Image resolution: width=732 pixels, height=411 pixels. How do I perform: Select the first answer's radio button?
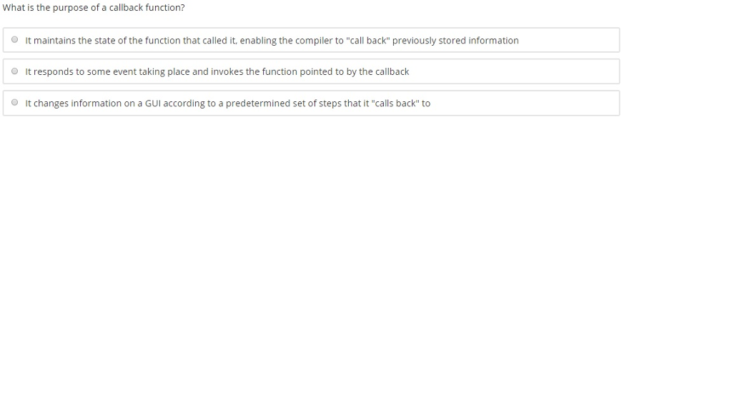[14, 40]
